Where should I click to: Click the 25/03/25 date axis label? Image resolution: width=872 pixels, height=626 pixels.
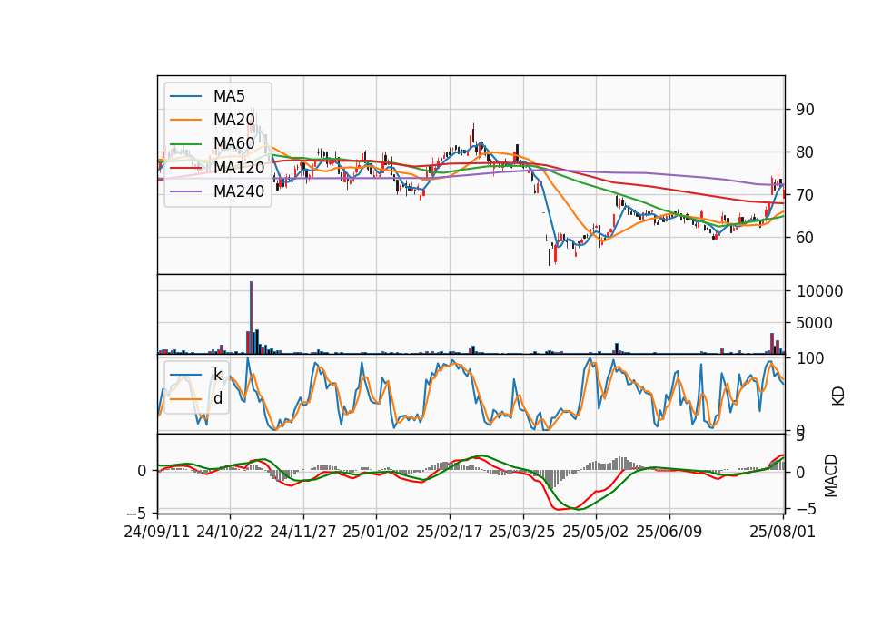click(522, 532)
